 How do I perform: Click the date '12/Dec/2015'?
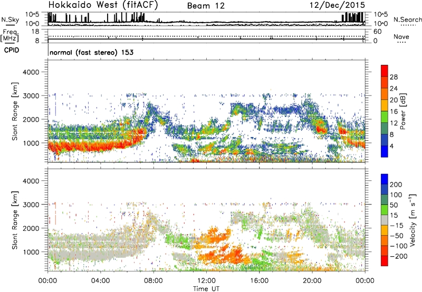(337, 5)
